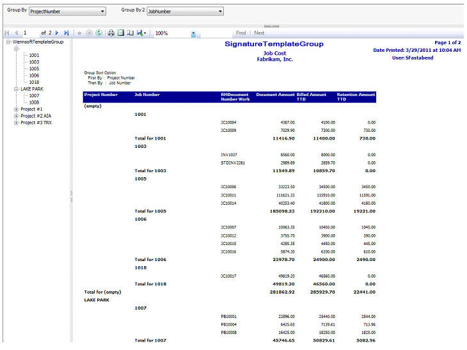The height and width of the screenshot is (350, 467).
Task: Click the Next search link
Action: 259,33
